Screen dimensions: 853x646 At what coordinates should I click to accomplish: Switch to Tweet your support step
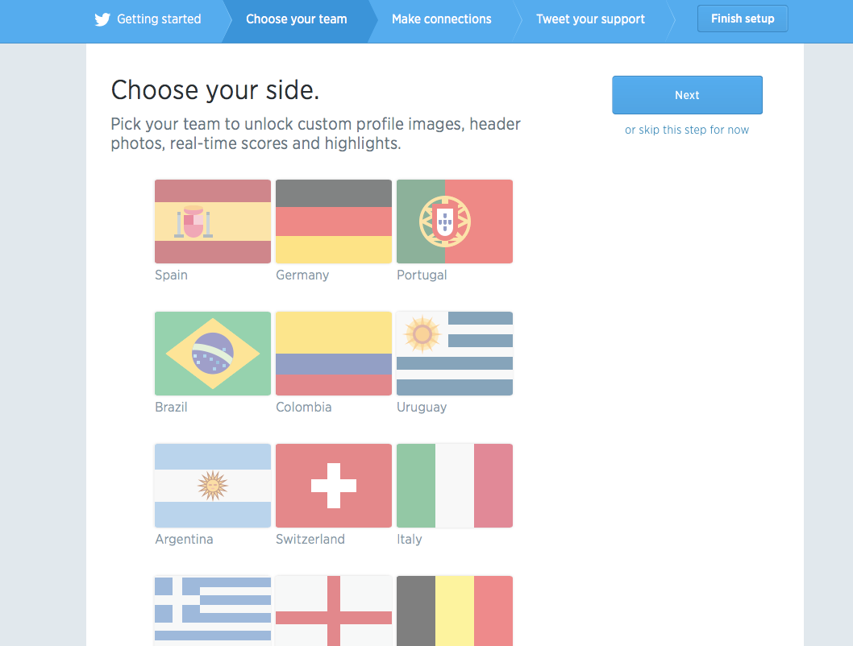(x=590, y=19)
